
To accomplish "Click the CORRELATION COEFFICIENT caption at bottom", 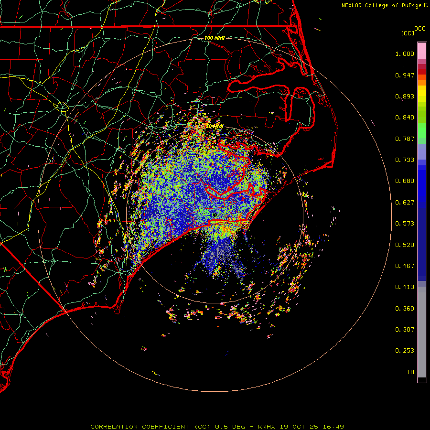I will point(217,427).
